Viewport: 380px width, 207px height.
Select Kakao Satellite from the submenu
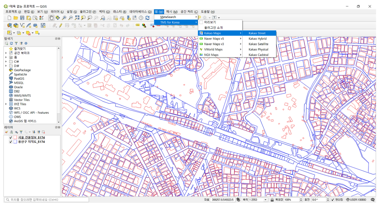[258, 44]
